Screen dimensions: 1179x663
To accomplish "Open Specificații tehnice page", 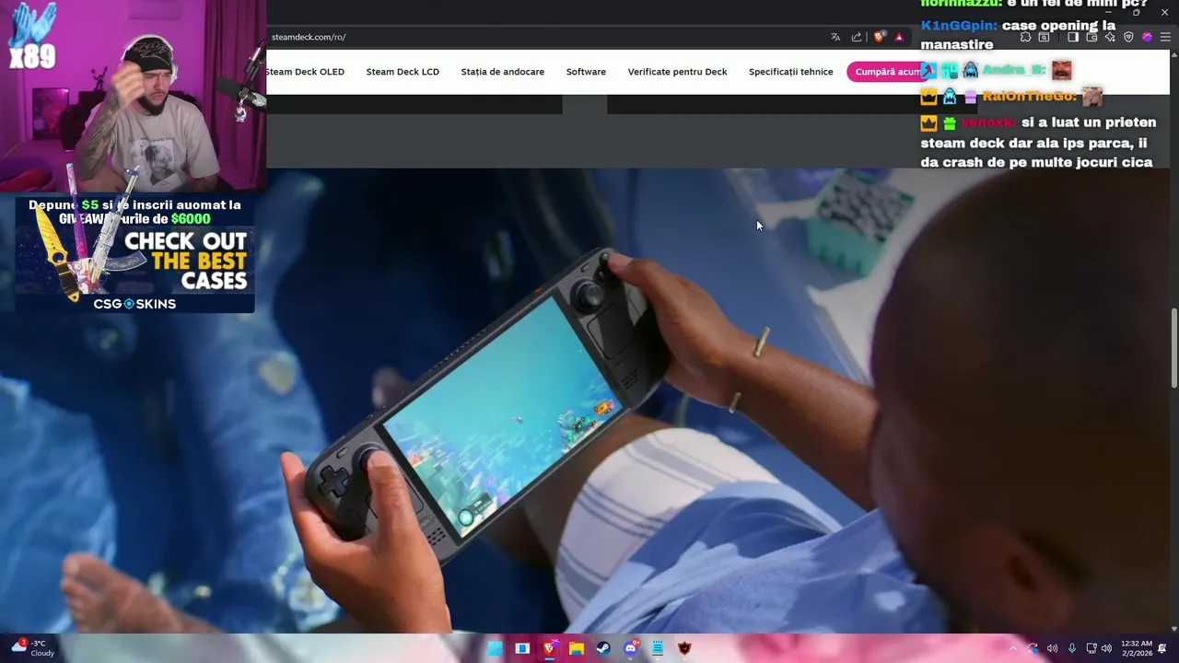I will pyautogui.click(x=790, y=72).
